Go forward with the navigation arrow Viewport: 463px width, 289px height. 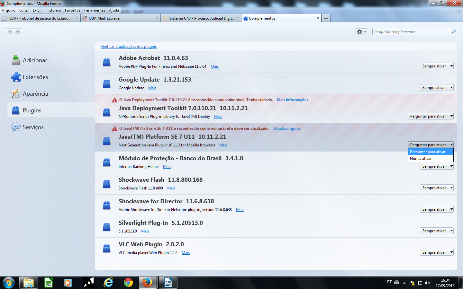(18, 32)
